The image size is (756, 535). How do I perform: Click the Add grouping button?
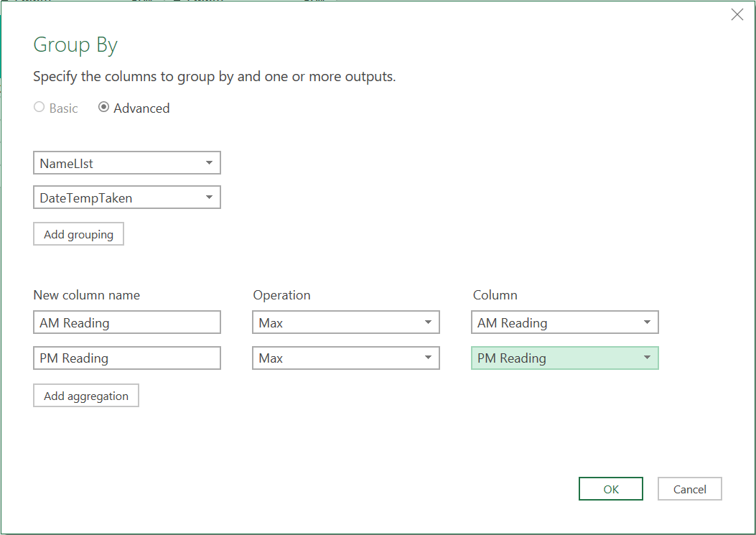point(78,234)
